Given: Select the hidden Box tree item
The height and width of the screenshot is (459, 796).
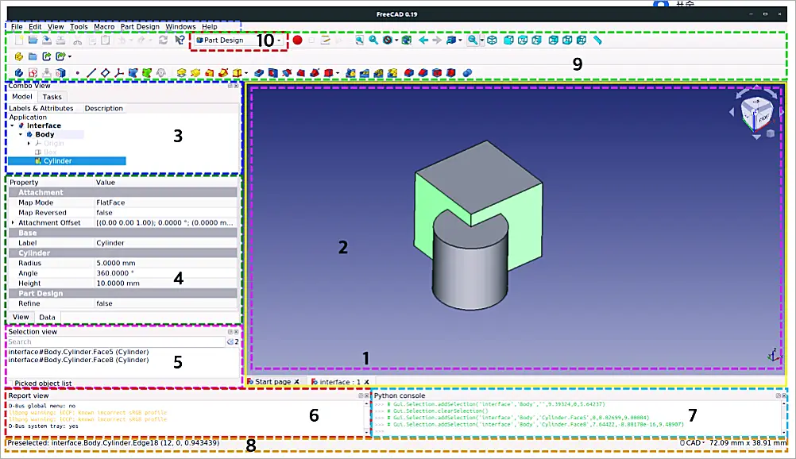Looking at the screenshot, I should (50, 152).
